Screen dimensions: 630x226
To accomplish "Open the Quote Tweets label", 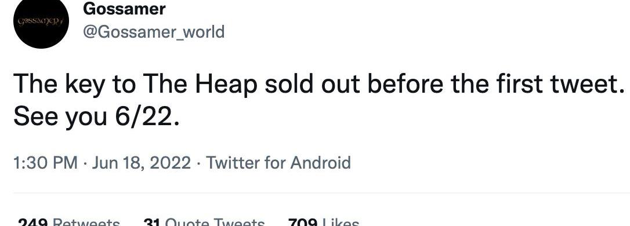I will (x=215, y=222).
